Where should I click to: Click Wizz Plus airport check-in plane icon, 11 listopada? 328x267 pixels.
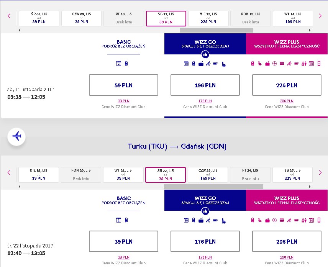coord(275,64)
